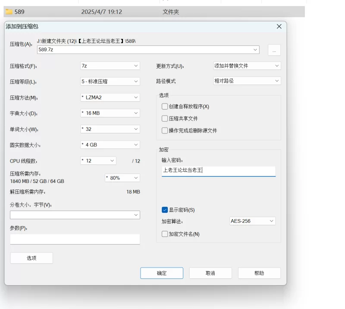Open the 字典大小 16 MB dropdown
345x309 pixels.
coord(110,113)
